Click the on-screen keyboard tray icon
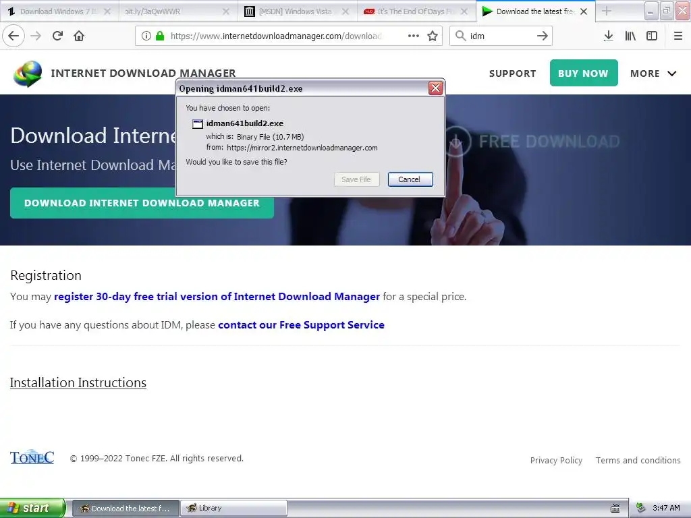This screenshot has height=518, width=691. [615, 509]
